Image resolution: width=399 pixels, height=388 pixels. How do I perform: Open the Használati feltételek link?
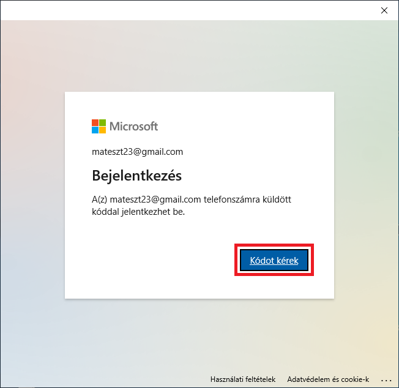pos(243,379)
